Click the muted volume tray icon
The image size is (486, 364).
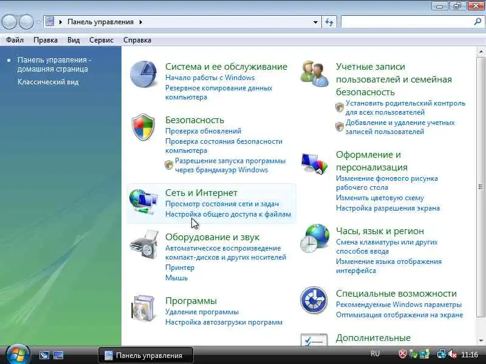[x=452, y=354]
